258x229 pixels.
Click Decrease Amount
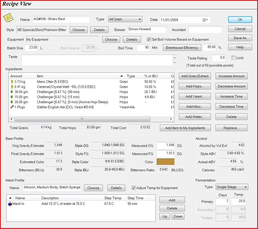coord(232,86)
